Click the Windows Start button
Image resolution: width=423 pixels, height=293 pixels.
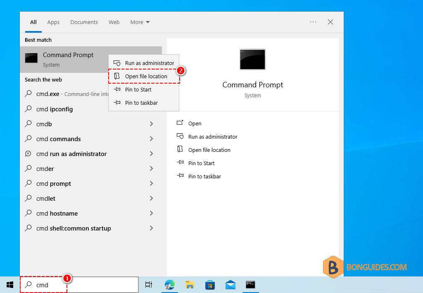click(x=10, y=285)
